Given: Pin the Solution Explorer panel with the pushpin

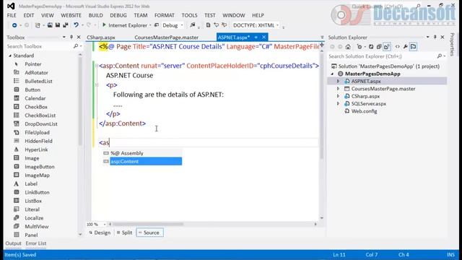Looking at the screenshot, I should [x=435, y=37].
